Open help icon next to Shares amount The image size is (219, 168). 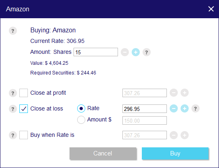tap(147, 52)
